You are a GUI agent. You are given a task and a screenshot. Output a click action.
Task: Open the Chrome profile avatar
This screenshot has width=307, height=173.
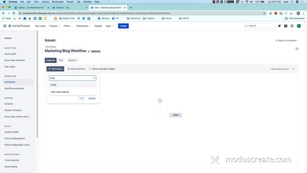[298, 13]
